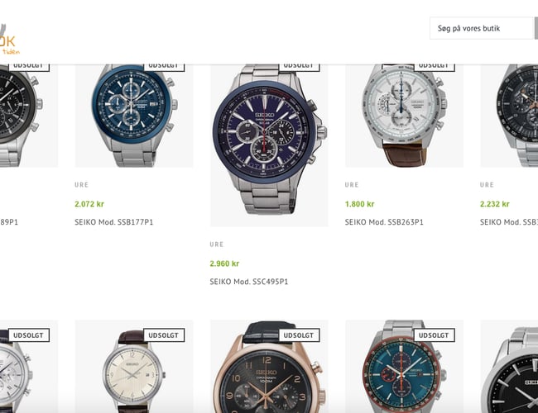This screenshot has height=413, width=538.
Task: Click the URE category label above 2.960 kr
Action: [x=217, y=244]
